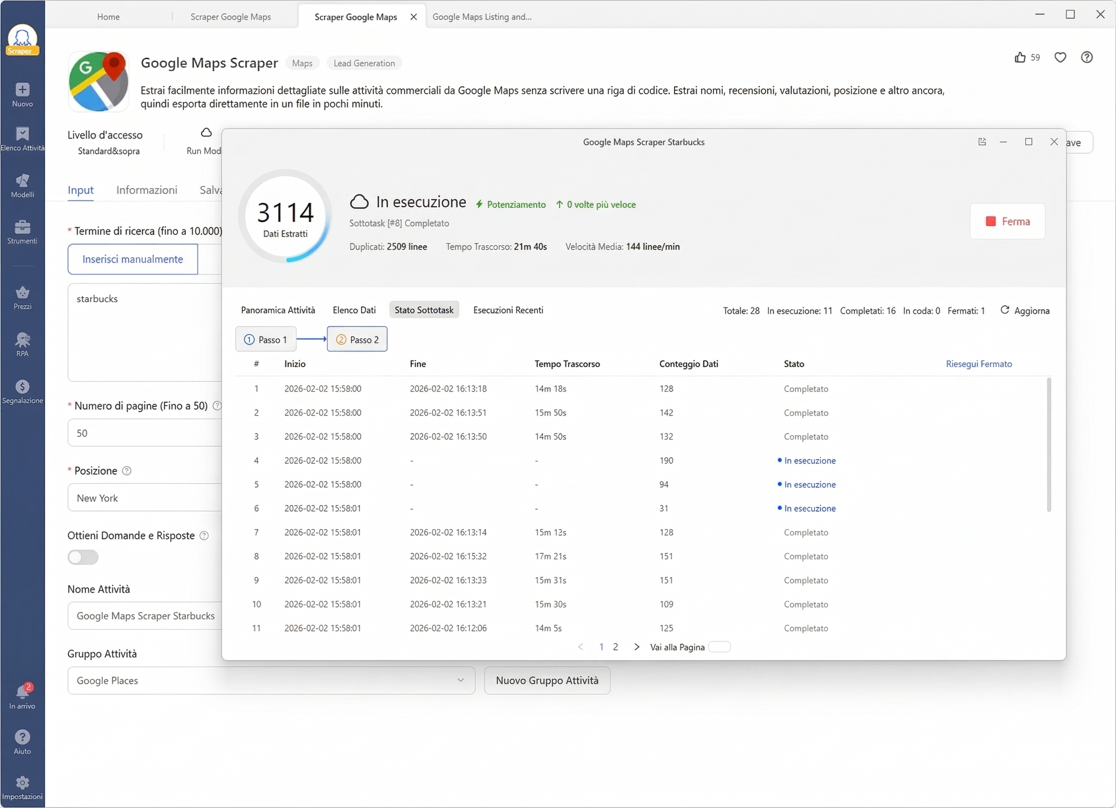Select the Passo 2 step
The image size is (1116, 808).
(357, 339)
